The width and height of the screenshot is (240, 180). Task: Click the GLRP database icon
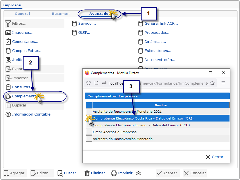(74, 32)
